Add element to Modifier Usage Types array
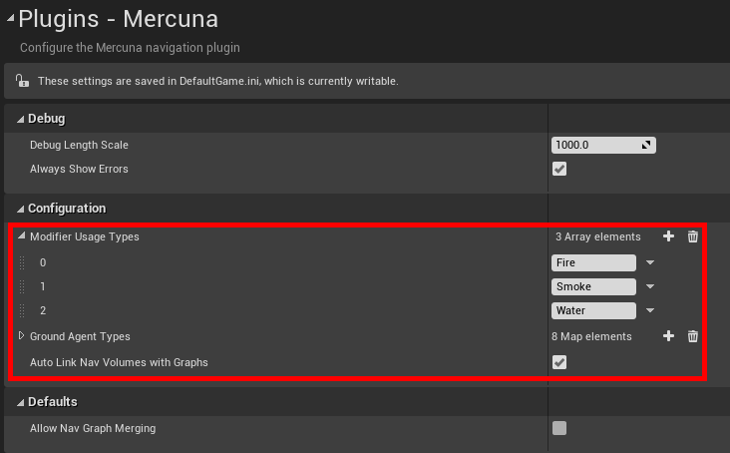730x453 pixels. tap(668, 236)
